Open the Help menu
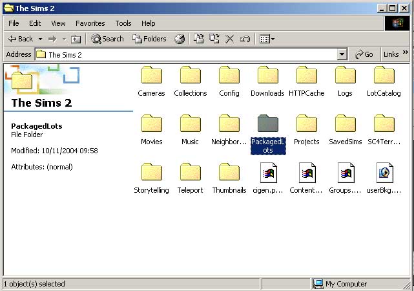This screenshot has height=291, width=414. (x=148, y=23)
